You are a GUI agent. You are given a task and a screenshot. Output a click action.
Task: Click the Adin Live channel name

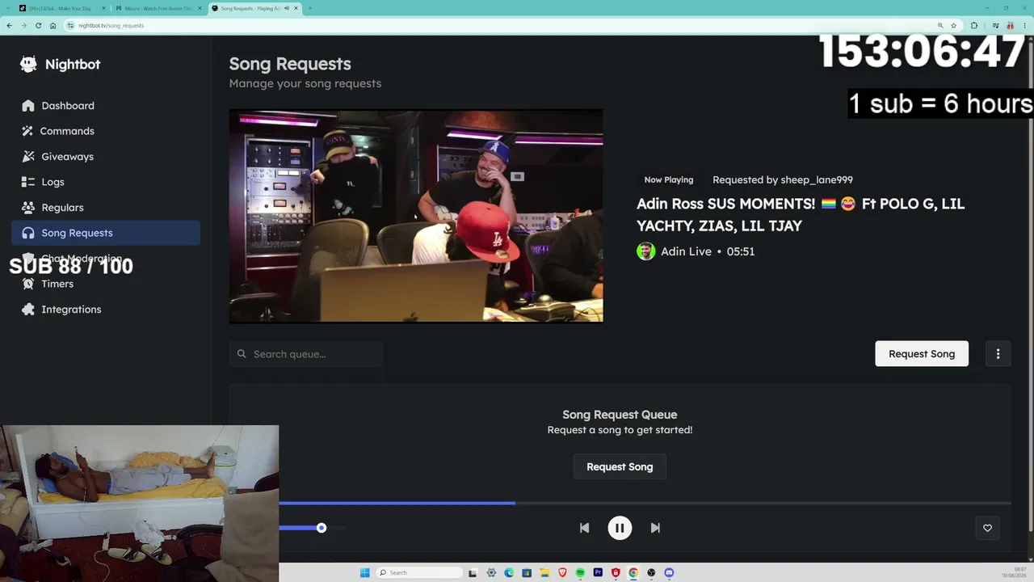(x=686, y=251)
